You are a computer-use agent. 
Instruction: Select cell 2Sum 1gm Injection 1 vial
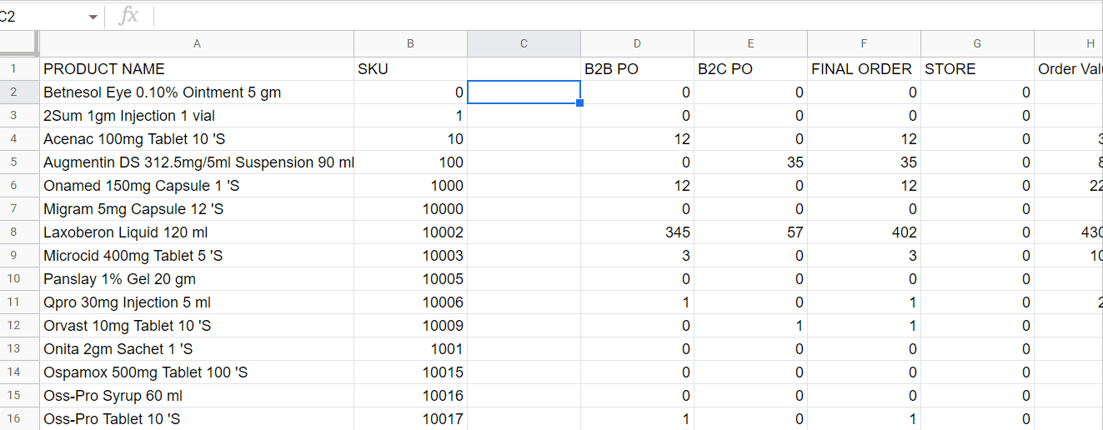[197, 116]
